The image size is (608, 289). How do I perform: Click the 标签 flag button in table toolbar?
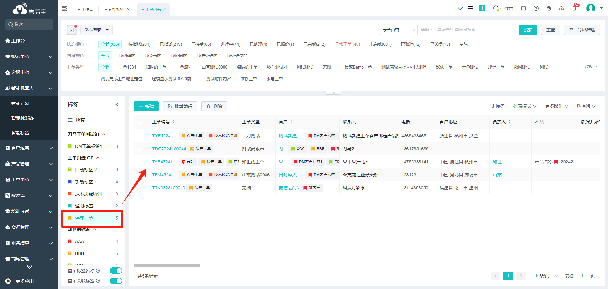coord(497,106)
